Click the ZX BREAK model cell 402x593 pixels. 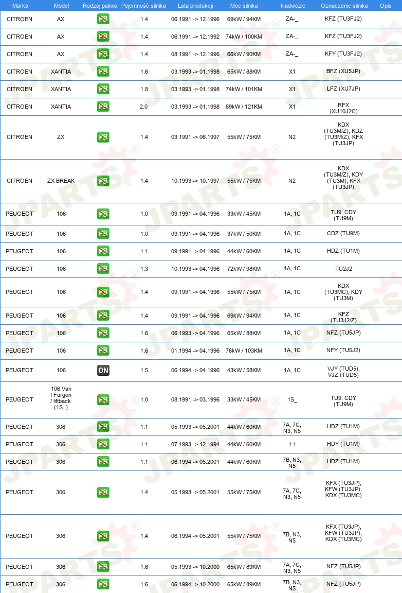point(61,181)
